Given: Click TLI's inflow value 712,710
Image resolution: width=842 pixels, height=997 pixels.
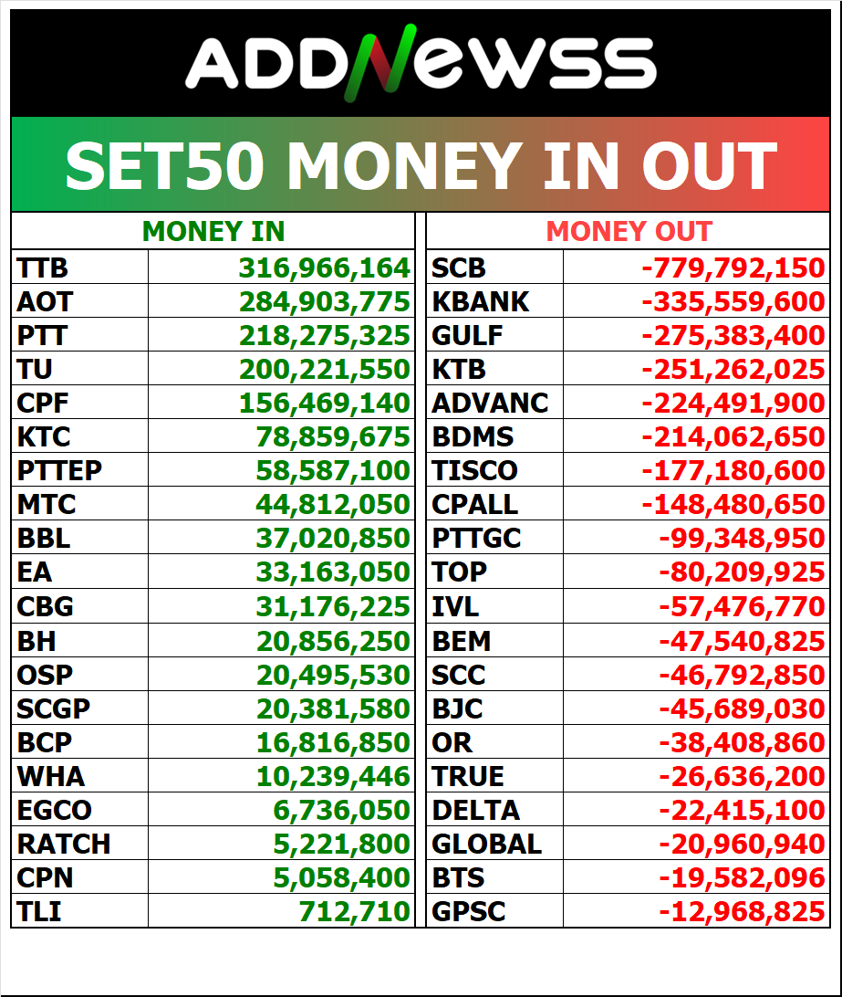Looking at the screenshot, I should click(x=354, y=911).
